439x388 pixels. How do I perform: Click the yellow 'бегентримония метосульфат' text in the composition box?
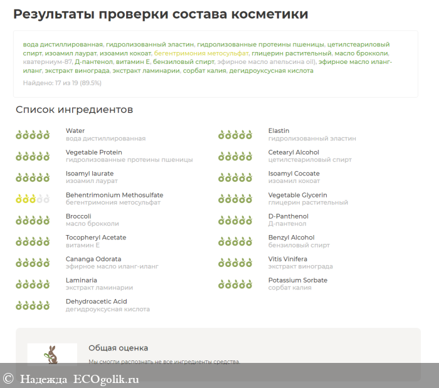pos(201,53)
